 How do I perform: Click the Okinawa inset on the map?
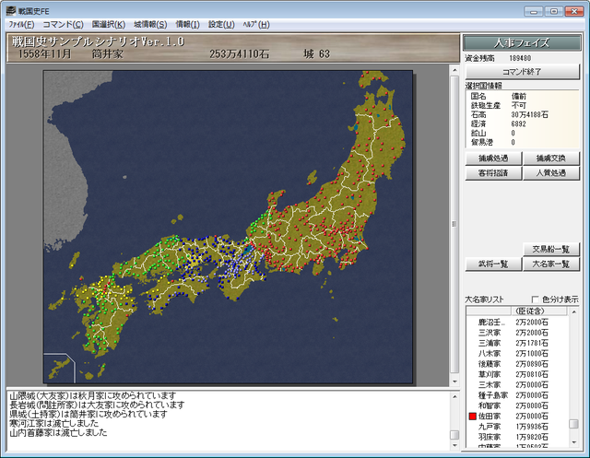click(59, 368)
